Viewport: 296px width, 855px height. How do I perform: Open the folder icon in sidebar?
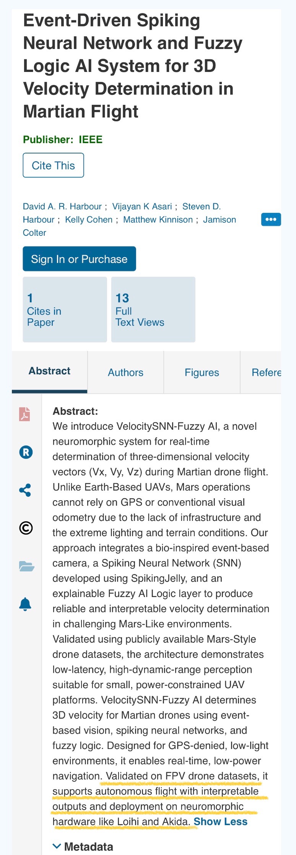pyautogui.click(x=26, y=566)
